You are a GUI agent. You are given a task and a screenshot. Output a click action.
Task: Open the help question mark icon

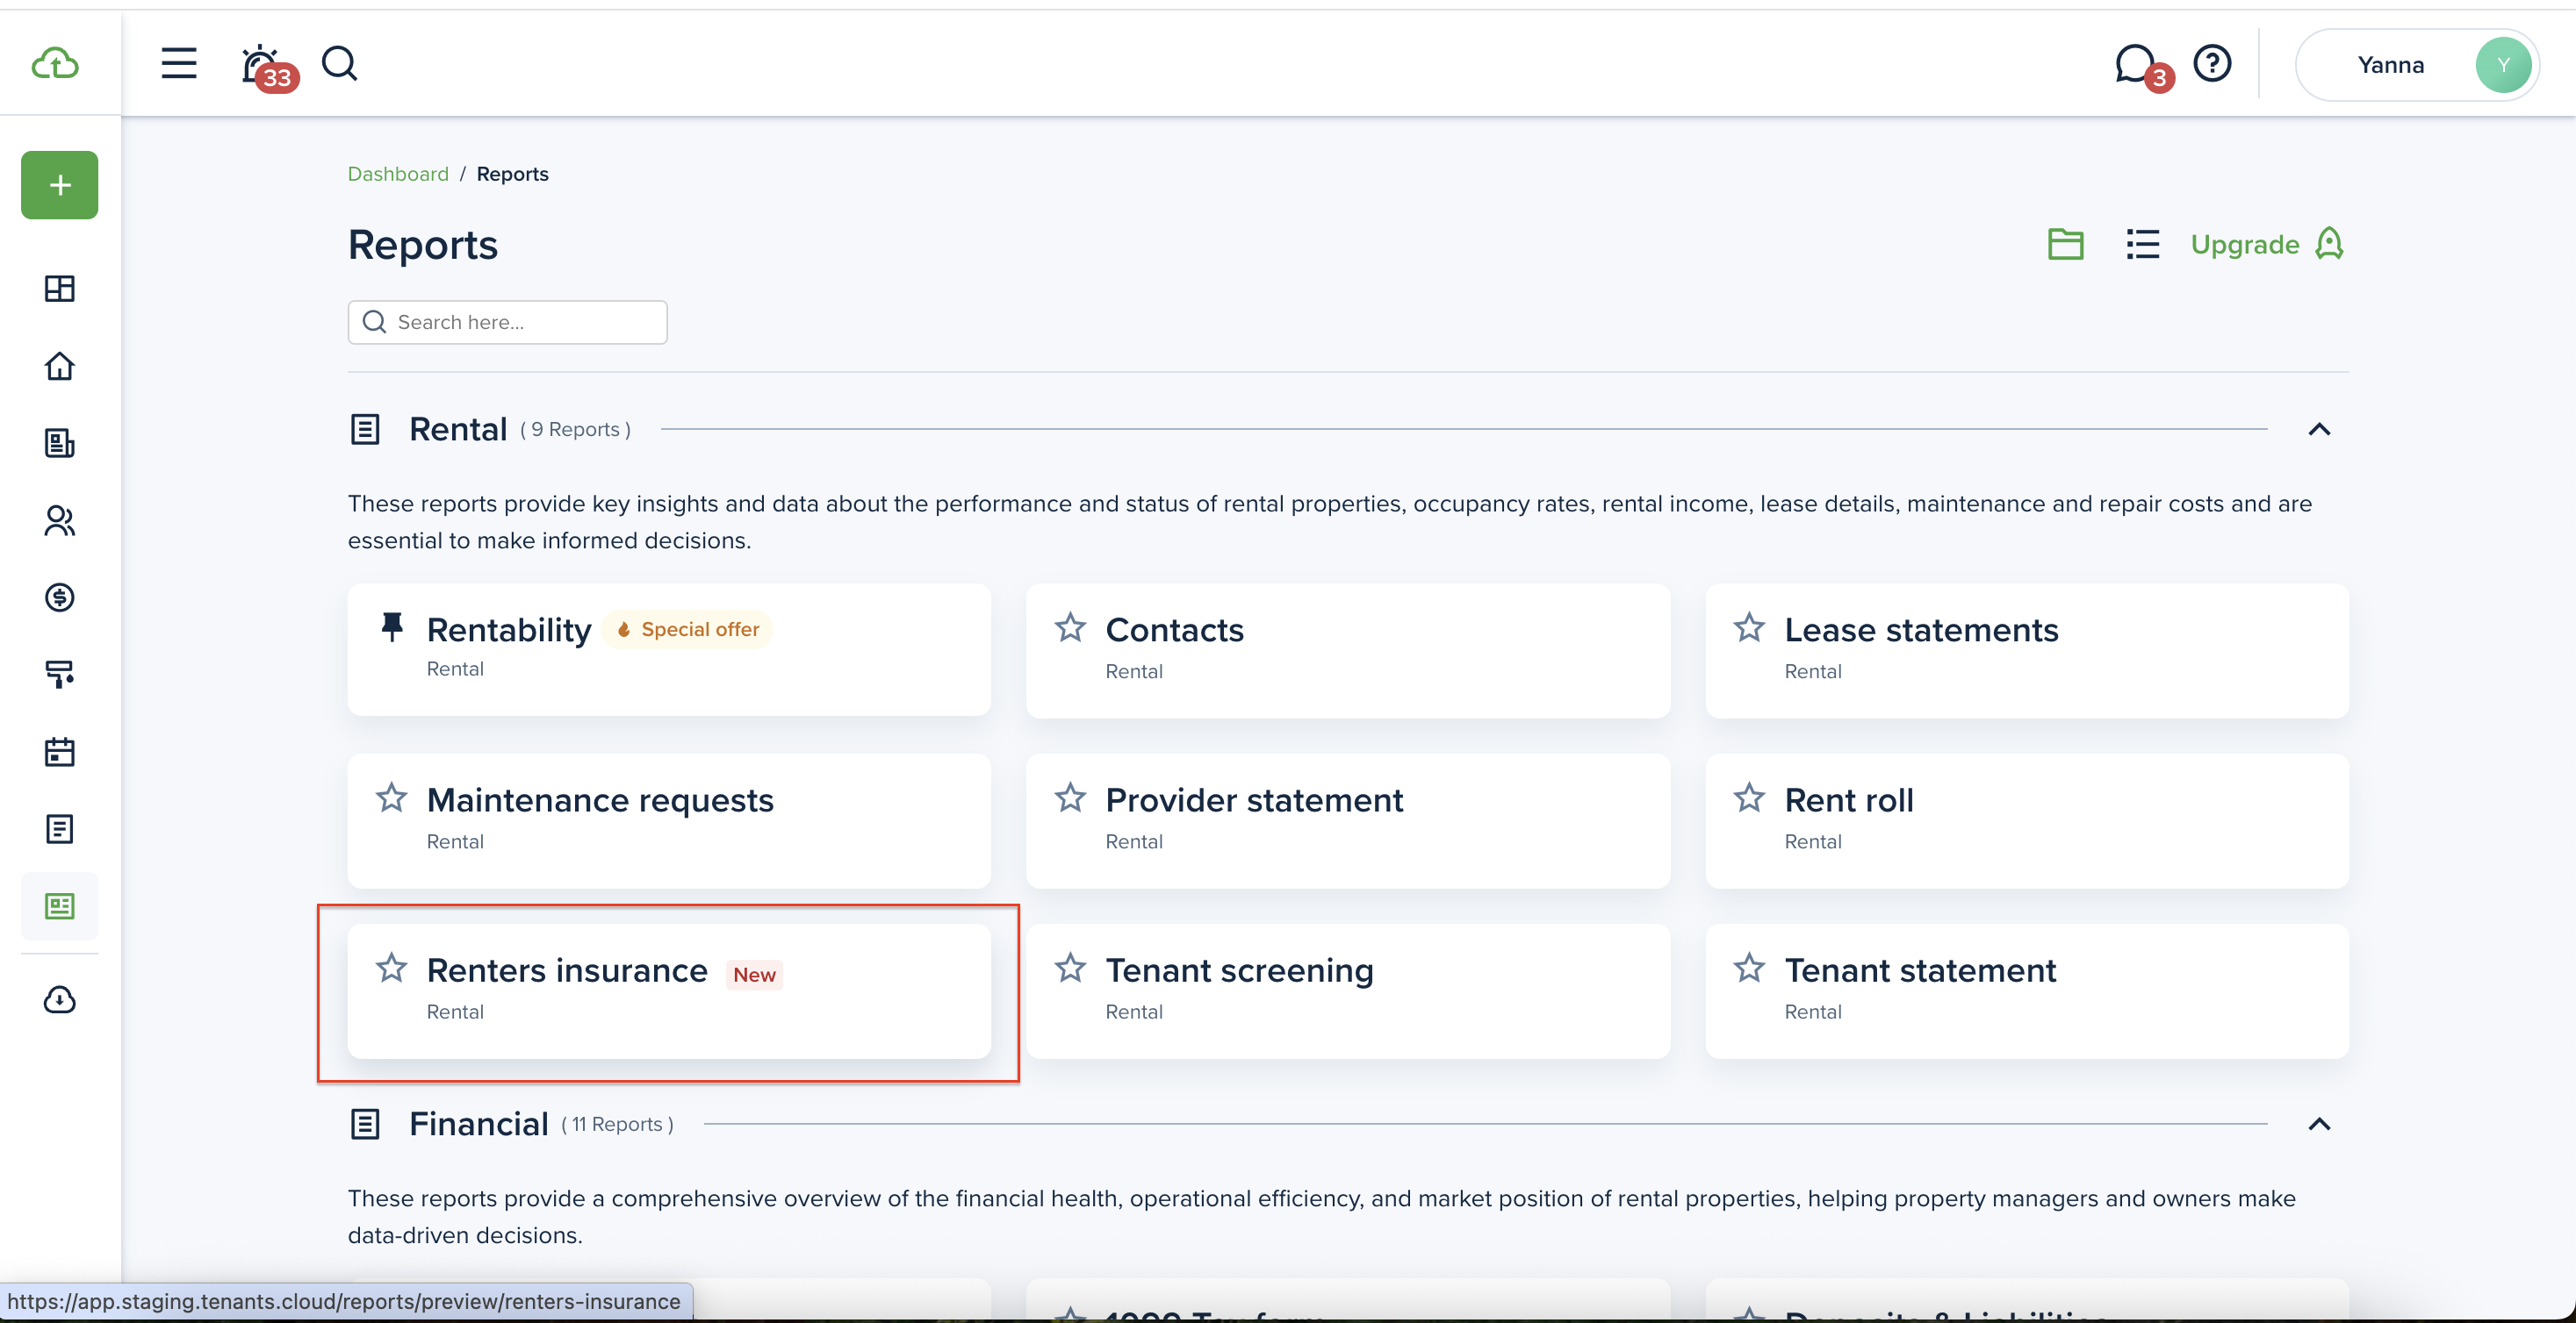pos(2212,64)
